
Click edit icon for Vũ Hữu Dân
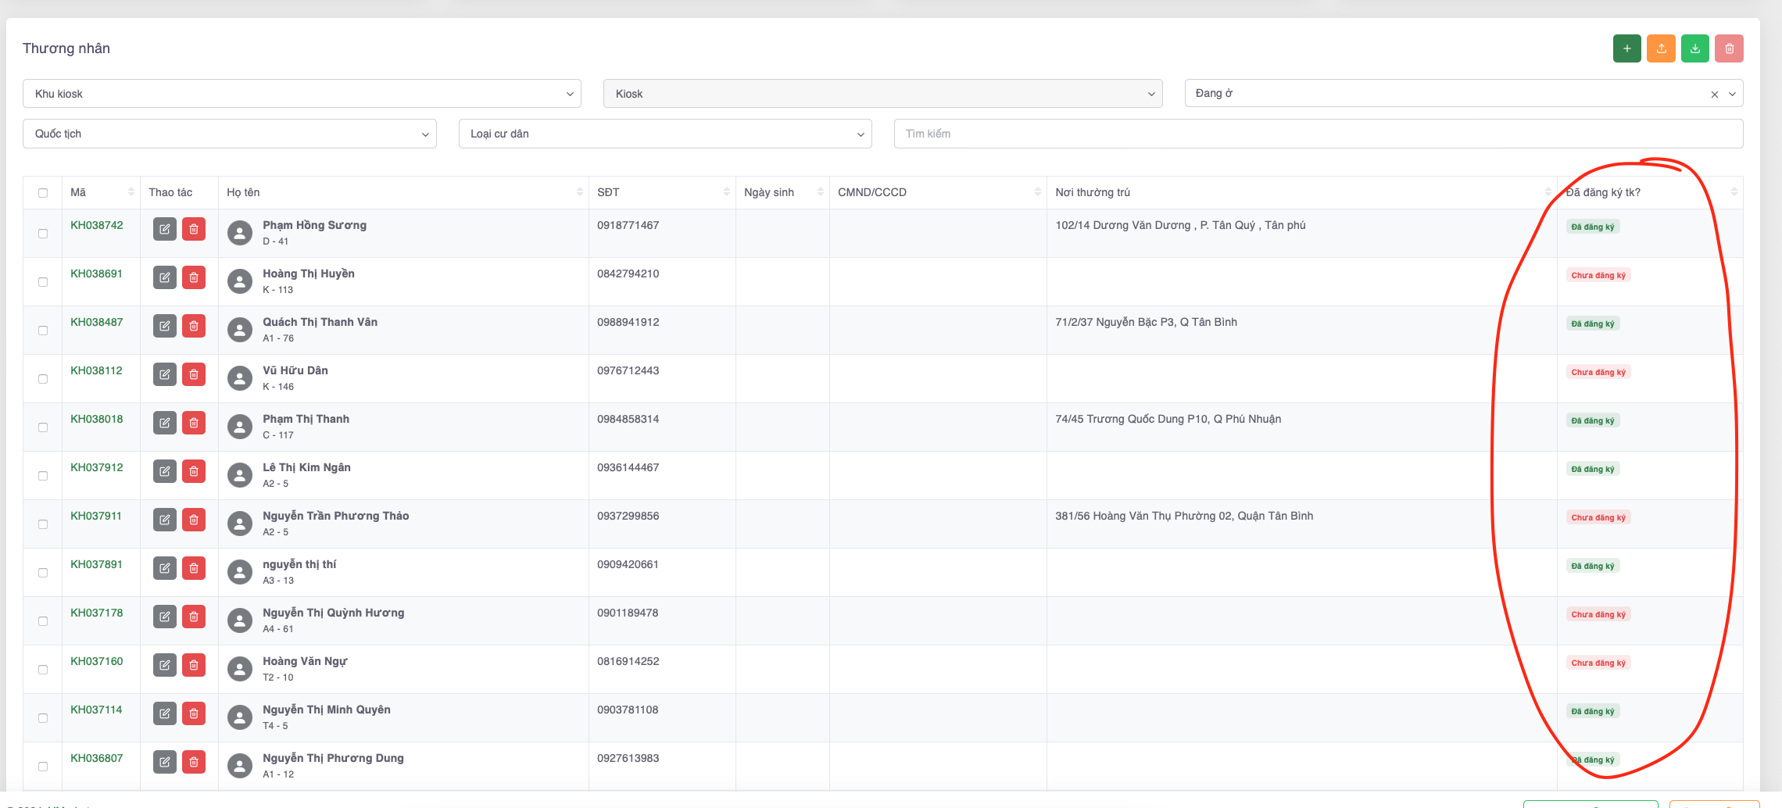164,374
